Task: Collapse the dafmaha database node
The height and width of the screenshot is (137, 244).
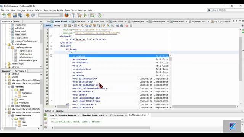Action: point(9,86)
